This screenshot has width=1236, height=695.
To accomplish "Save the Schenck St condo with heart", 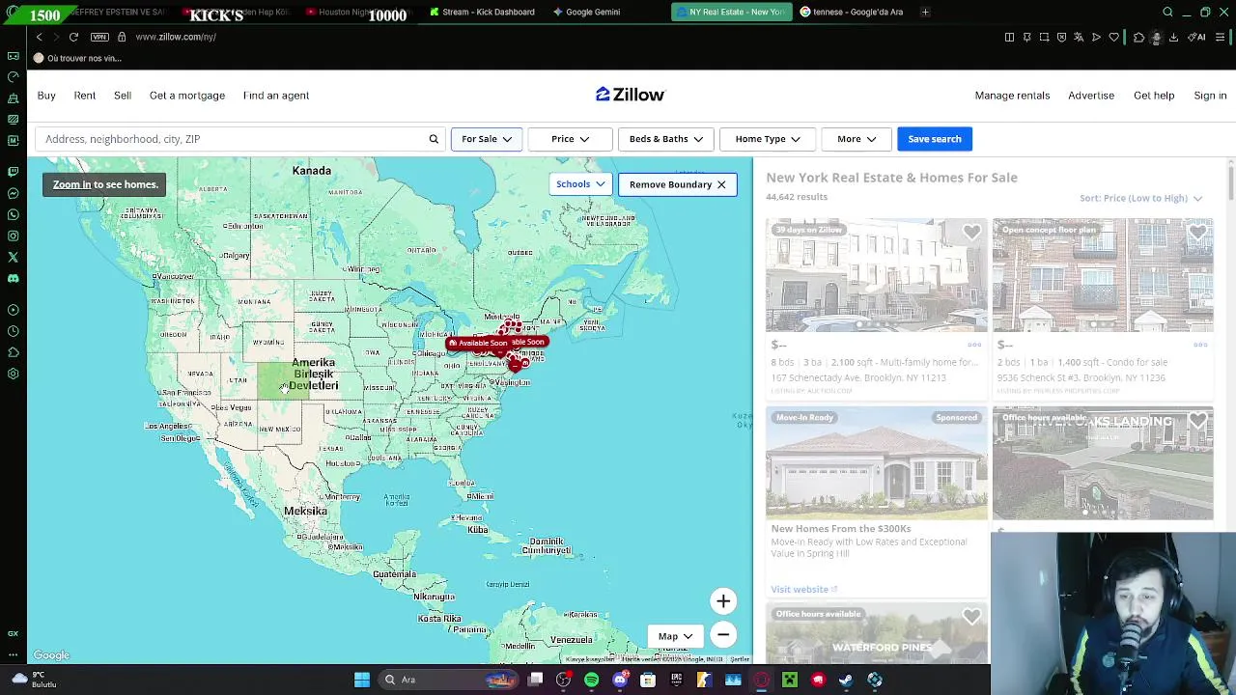I will tap(1197, 233).
